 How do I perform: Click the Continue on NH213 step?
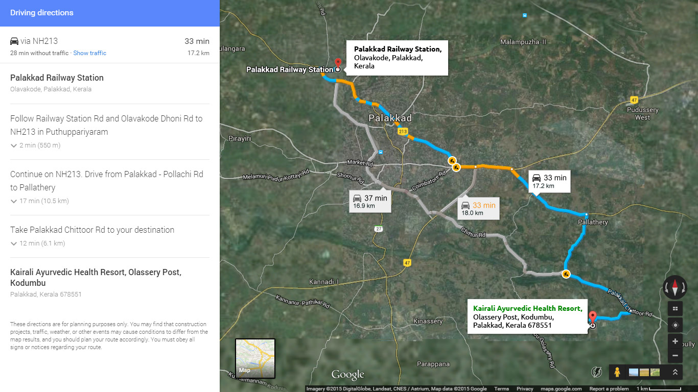[107, 181]
